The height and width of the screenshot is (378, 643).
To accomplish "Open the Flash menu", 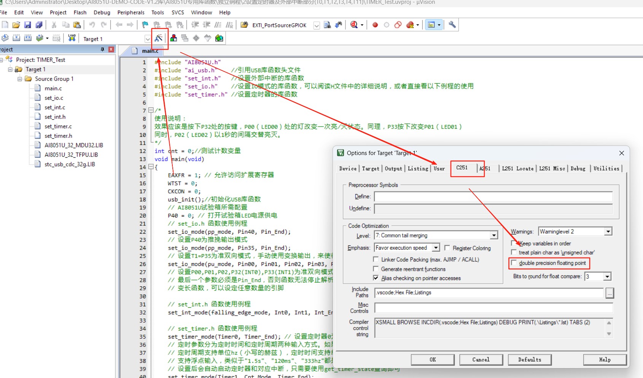I will 80,13.
